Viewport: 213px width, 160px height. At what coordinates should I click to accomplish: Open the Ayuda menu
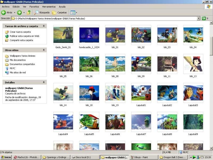pos(62,7)
